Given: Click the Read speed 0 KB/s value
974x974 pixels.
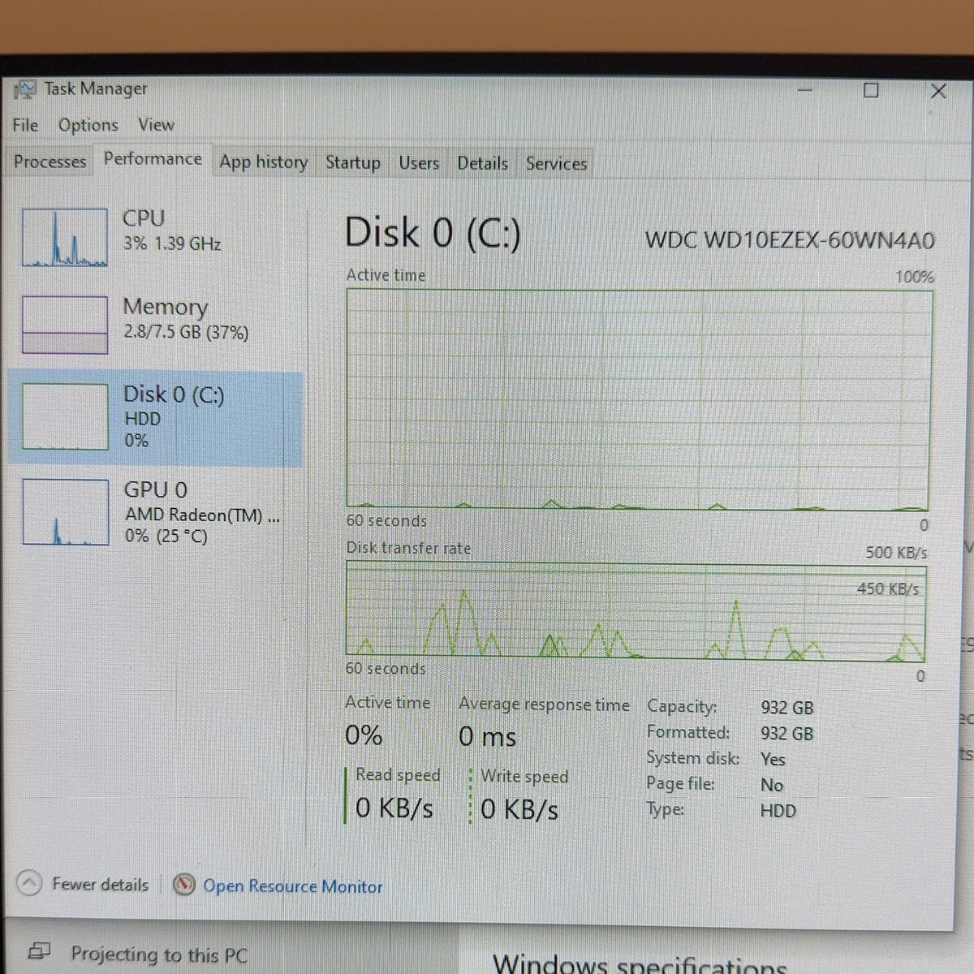Looking at the screenshot, I should pyautogui.click(x=394, y=809).
